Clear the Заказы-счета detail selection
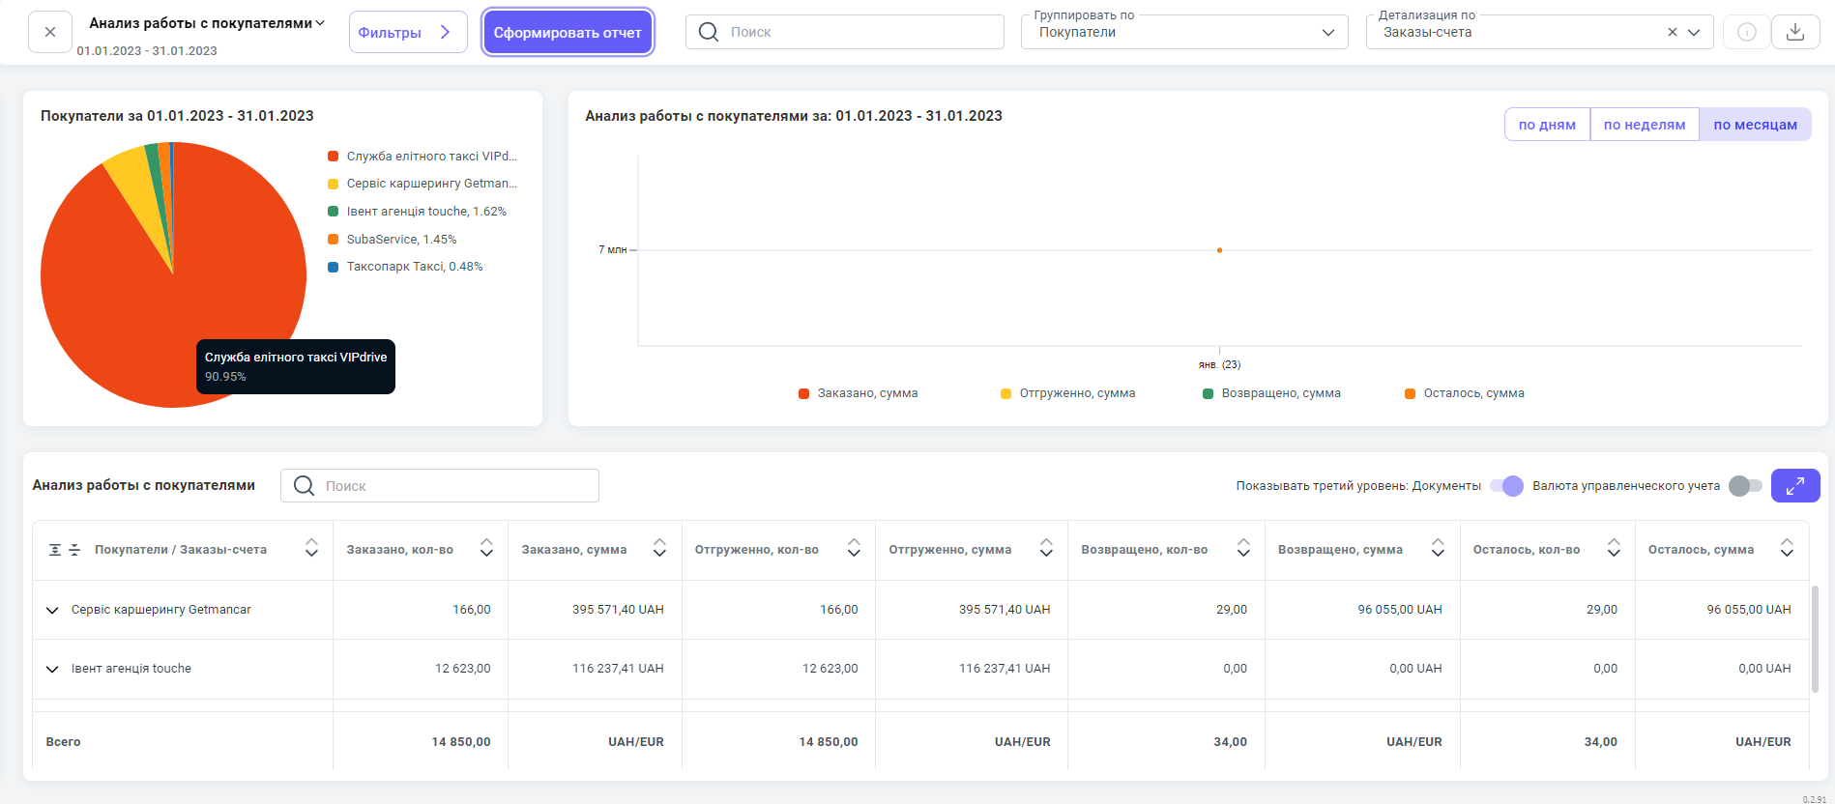This screenshot has height=804, width=1835. tap(1672, 32)
